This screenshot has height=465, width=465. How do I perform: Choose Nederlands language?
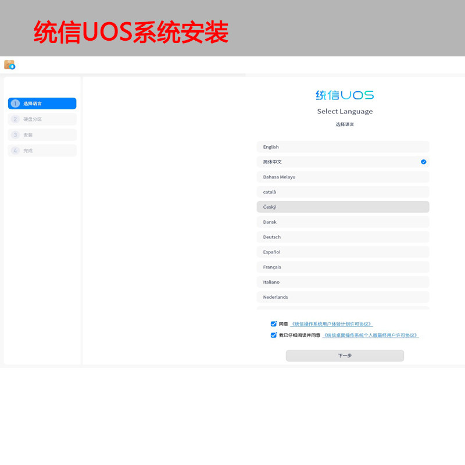(x=343, y=297)
